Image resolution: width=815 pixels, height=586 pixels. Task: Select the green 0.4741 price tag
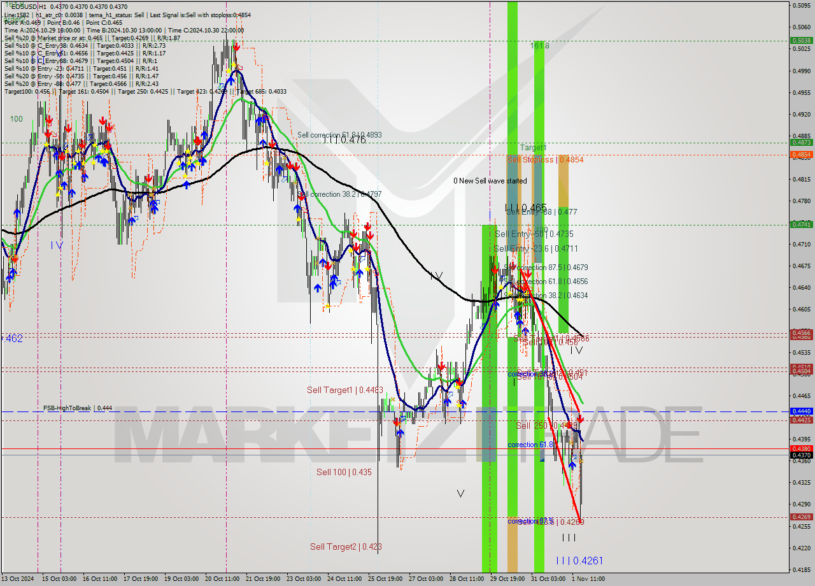801,224
